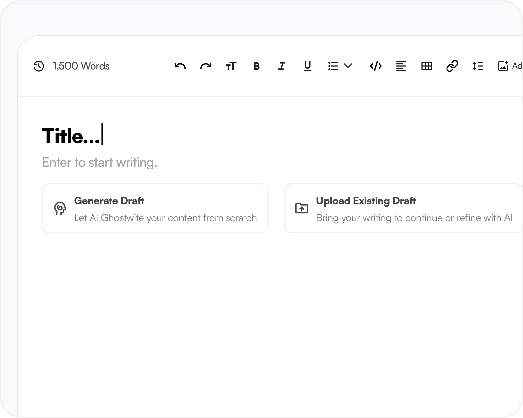Open version history clock icon

(39, 66)
